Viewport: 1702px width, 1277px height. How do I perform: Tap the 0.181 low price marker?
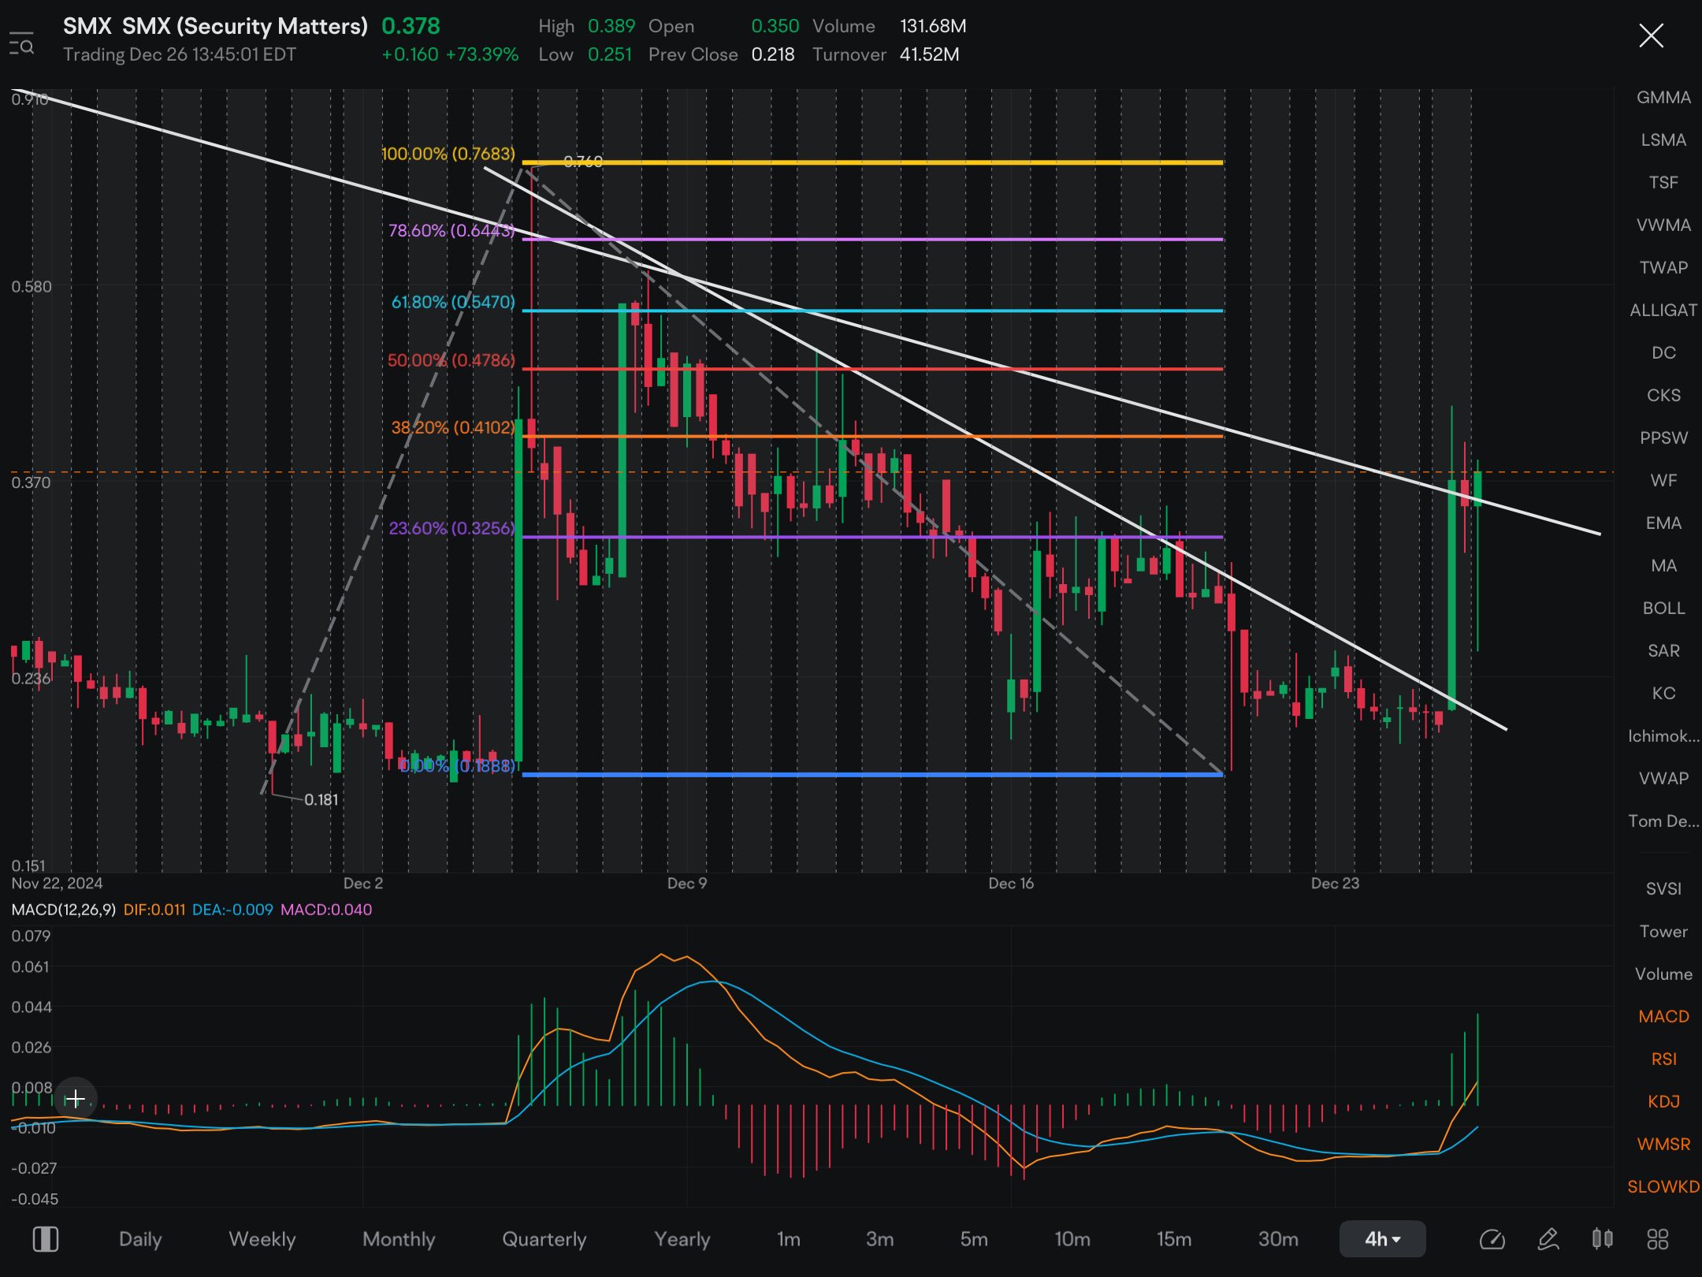321,799
